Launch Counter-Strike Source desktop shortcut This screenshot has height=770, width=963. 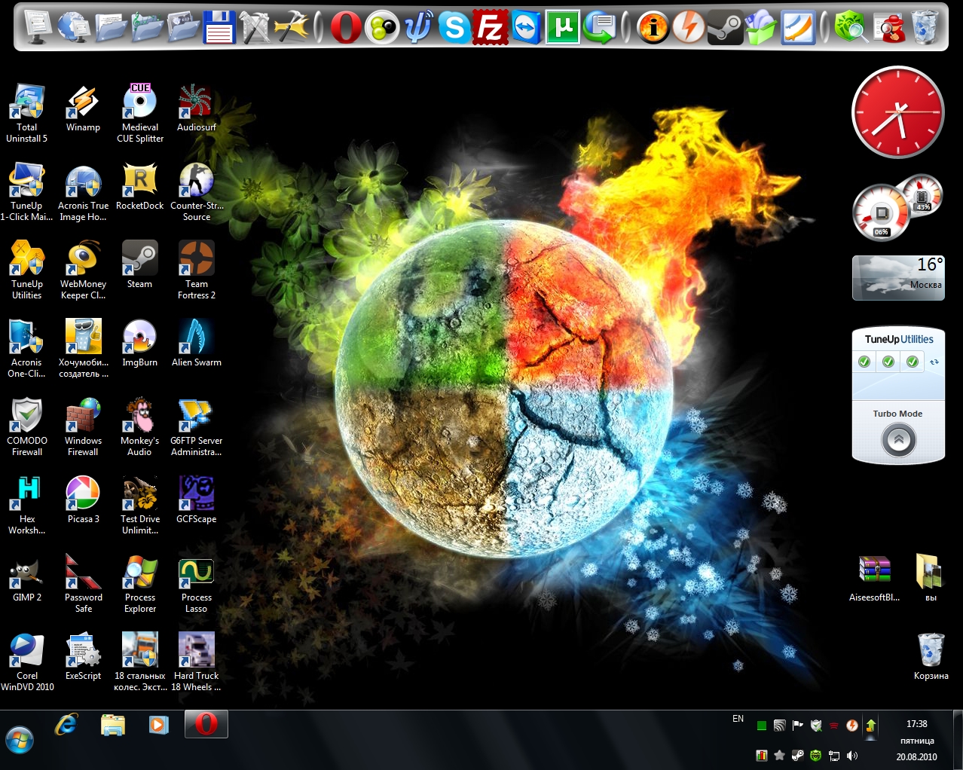(197, 192)
